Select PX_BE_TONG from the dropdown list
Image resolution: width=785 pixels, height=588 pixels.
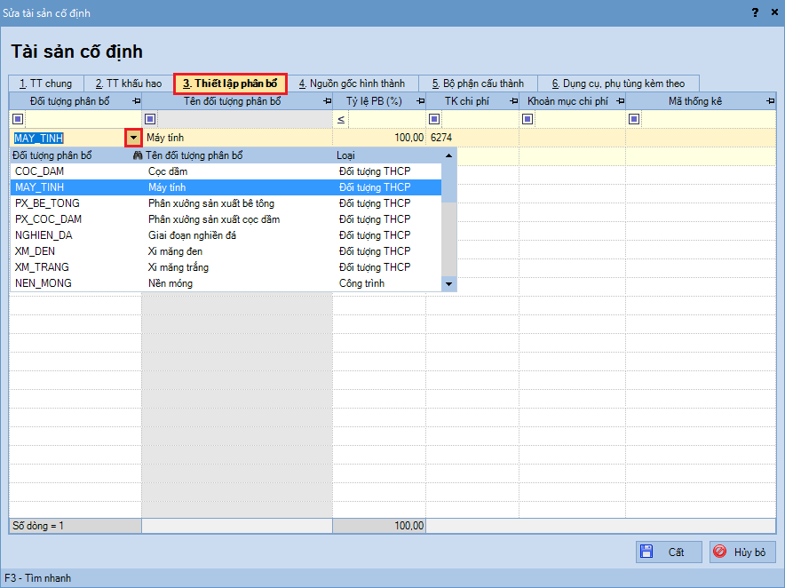(x=48, y=203)
